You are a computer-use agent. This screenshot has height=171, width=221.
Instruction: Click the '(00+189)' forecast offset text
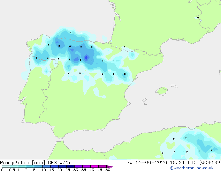point(210,163)
